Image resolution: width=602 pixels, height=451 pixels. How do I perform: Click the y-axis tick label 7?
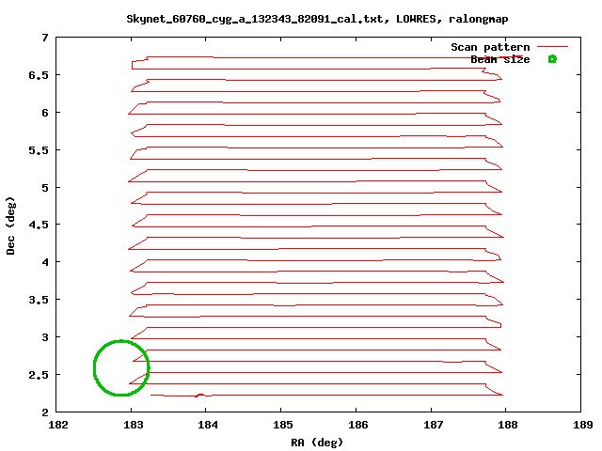(45, 38)
